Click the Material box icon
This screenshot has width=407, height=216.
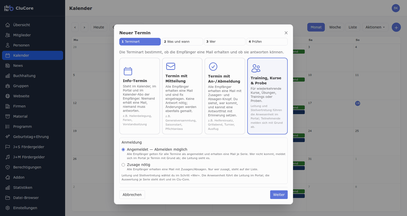[x=8, y=116]
